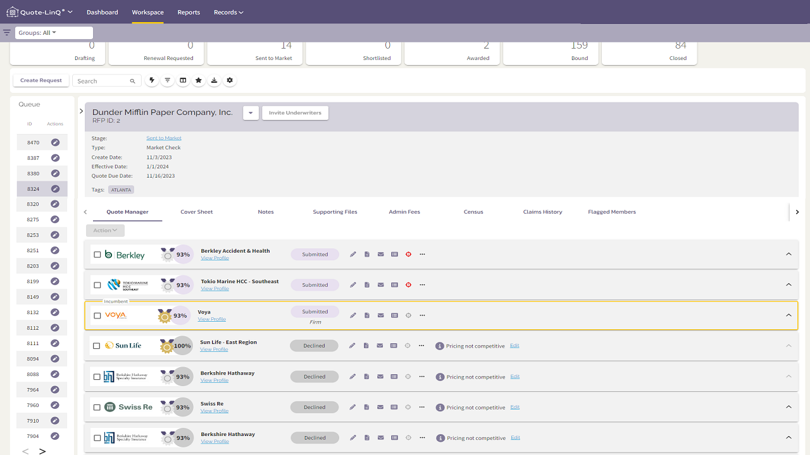Open the document icon in Sun Life row

(366, 346)
